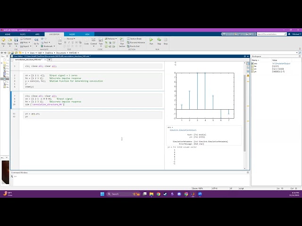Click Zoom: 100% in the status bar
Screen dimensions: 302x226
point(198,188)
